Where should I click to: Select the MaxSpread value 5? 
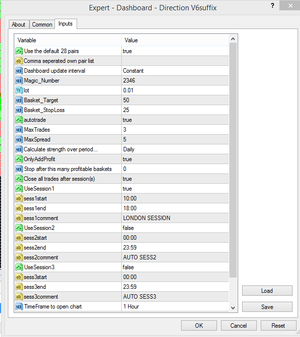pos(175,140)
